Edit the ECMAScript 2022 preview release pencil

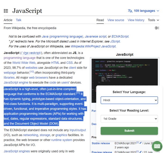pos(140,152)
